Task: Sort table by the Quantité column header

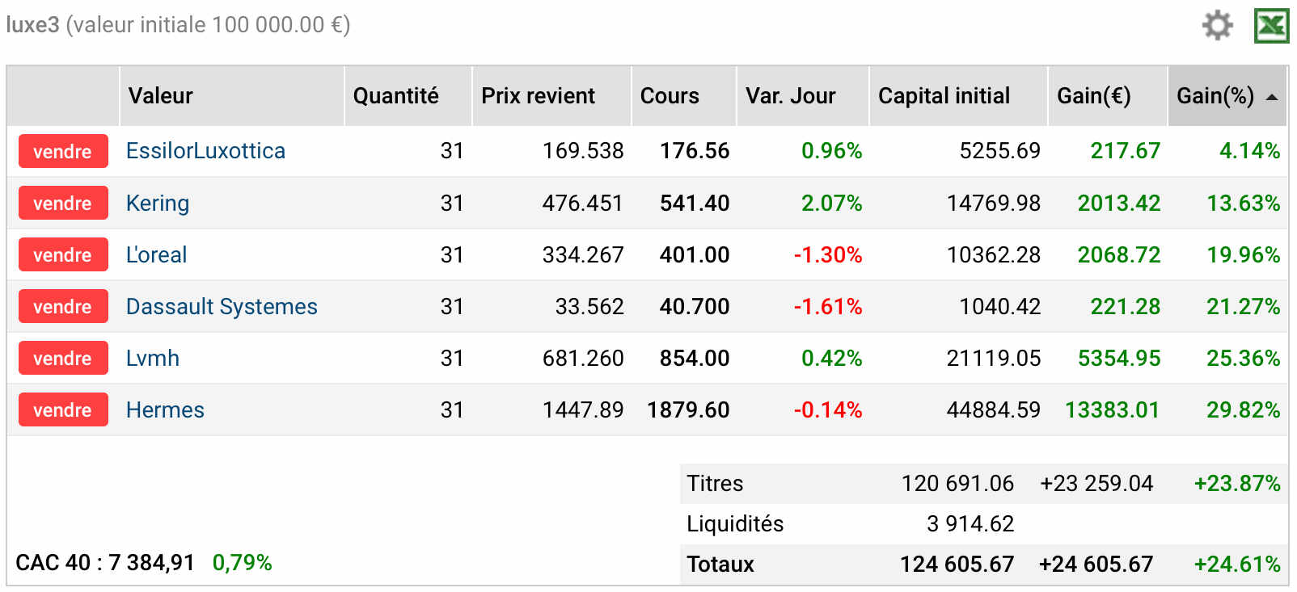Action: click(408, 96)
